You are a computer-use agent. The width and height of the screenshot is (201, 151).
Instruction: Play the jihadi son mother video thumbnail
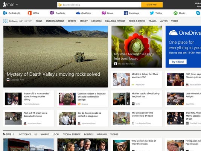point(121,99)
